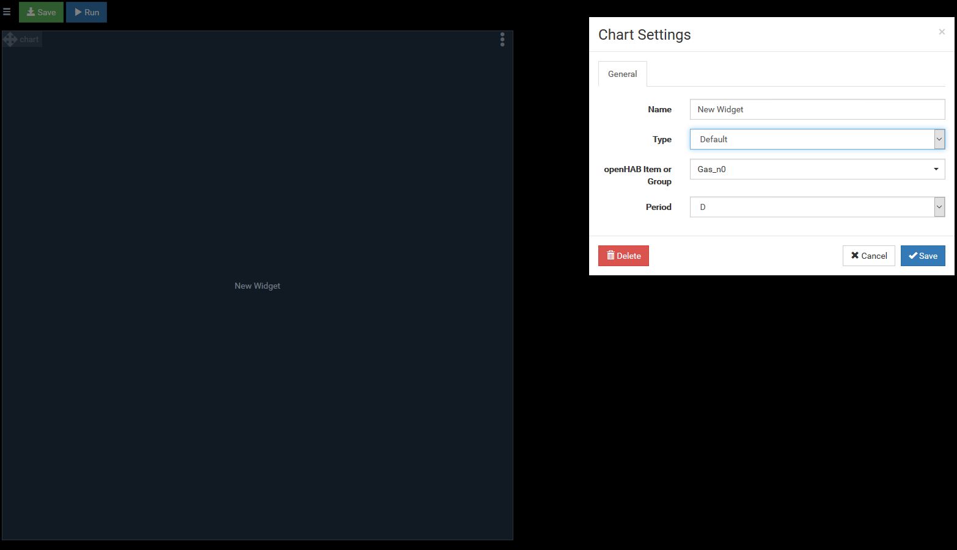Image resolution: width=957 pixels, height=550 pixels.
Task: Click the red Delete button
Action: coord(623,256)
